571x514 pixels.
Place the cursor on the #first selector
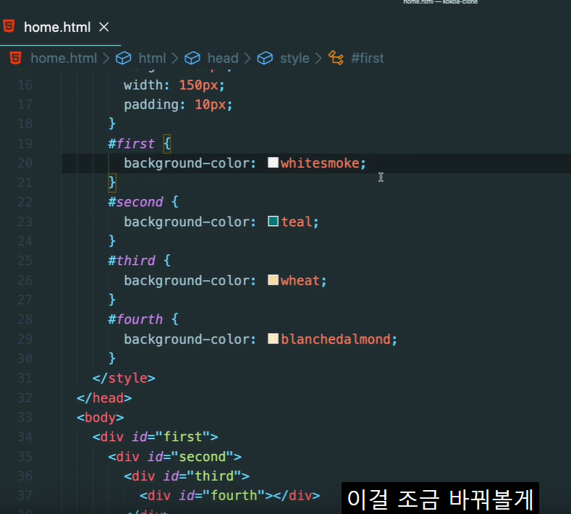pyautogui.click(x=132, y=143)
